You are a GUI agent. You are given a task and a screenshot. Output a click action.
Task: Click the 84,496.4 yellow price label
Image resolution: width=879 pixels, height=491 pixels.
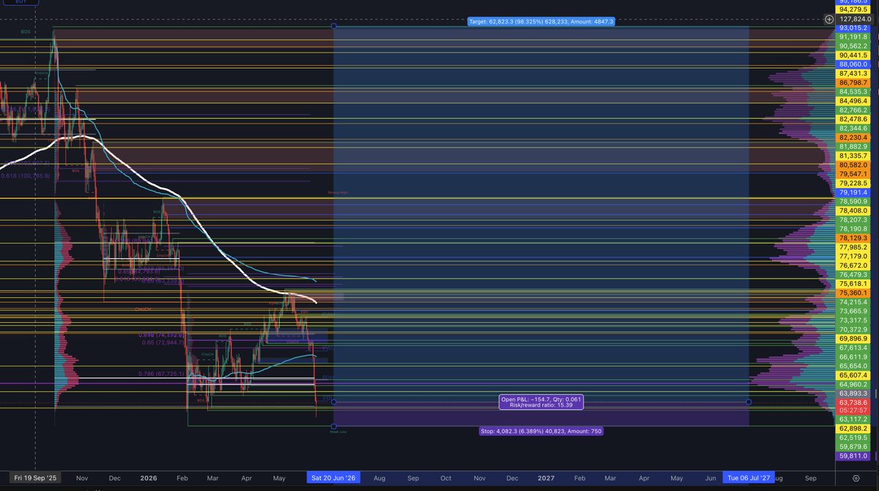point(853,101)
